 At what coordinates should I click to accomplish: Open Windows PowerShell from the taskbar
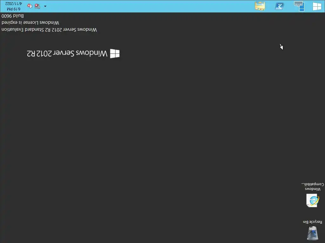click(x=279, y=6)
